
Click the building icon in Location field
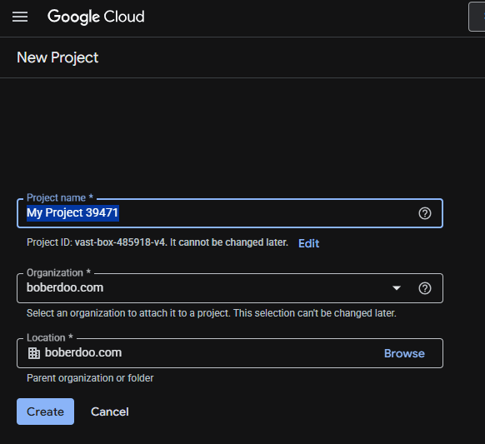[34, 353]
